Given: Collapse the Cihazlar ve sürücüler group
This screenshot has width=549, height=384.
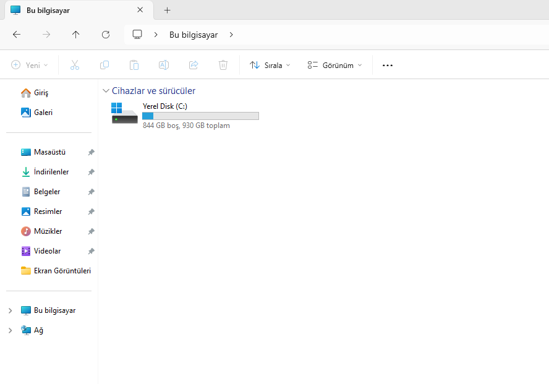Looking at the screenshot, I should coord(106,91).
